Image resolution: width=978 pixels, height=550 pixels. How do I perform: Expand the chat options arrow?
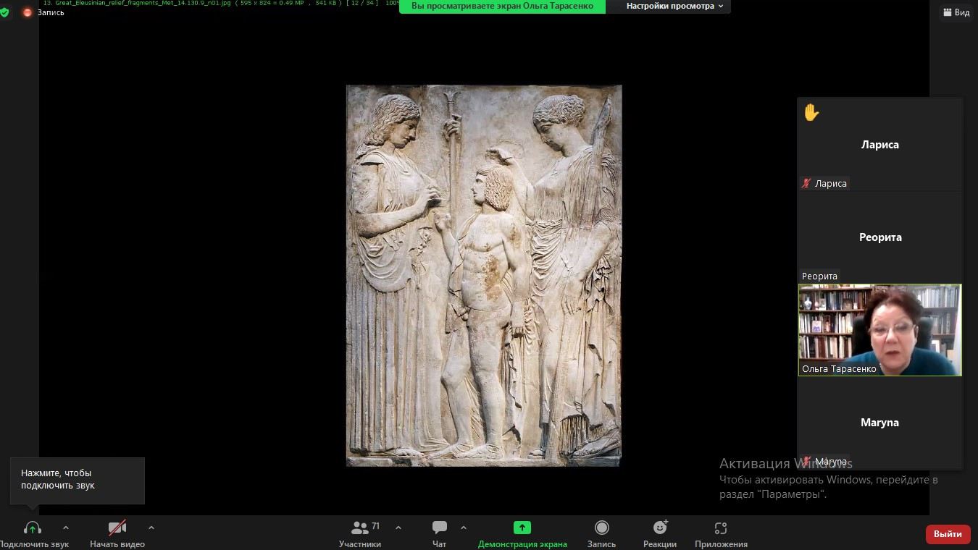tap(464, 528)
